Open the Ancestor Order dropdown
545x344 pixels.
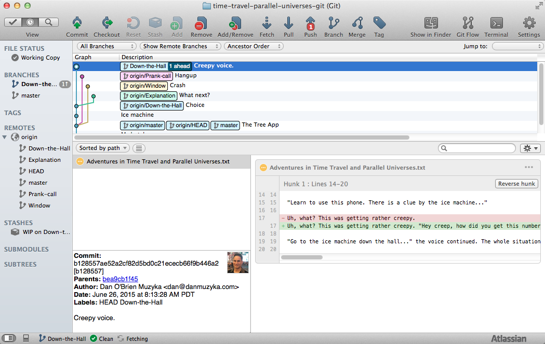coord(254,46)
